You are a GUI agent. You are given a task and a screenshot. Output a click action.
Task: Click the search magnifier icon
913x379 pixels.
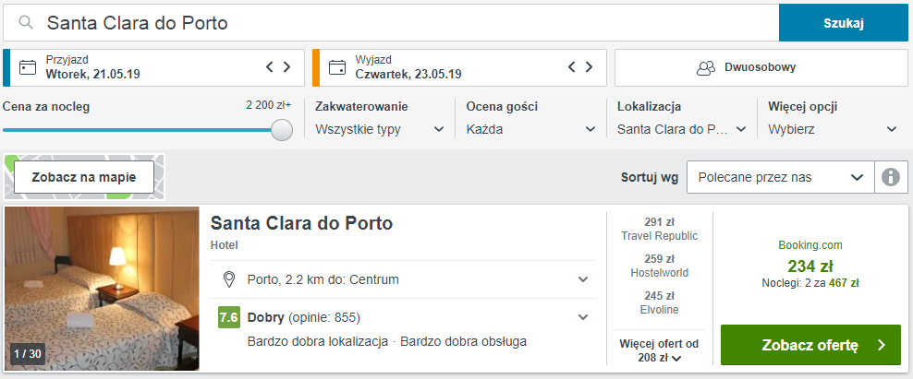[x=25, y=23]
